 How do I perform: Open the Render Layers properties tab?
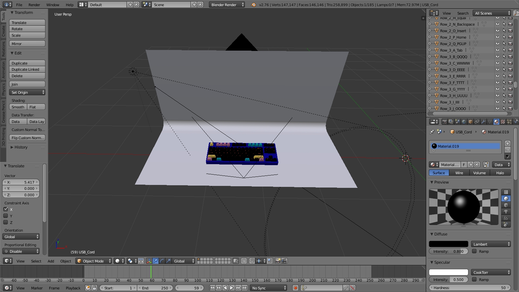click(x=451, y=122)
